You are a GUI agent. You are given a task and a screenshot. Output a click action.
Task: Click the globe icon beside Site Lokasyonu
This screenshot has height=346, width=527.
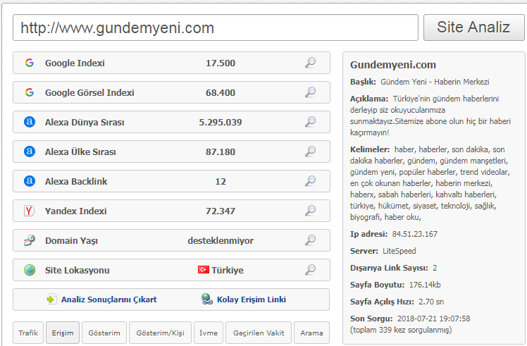click(x=30, y=270)
